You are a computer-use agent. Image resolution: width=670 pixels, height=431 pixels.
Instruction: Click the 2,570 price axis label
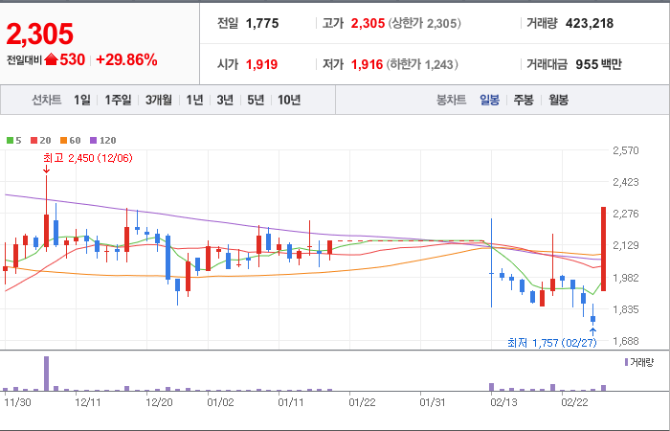click(626, 150)
